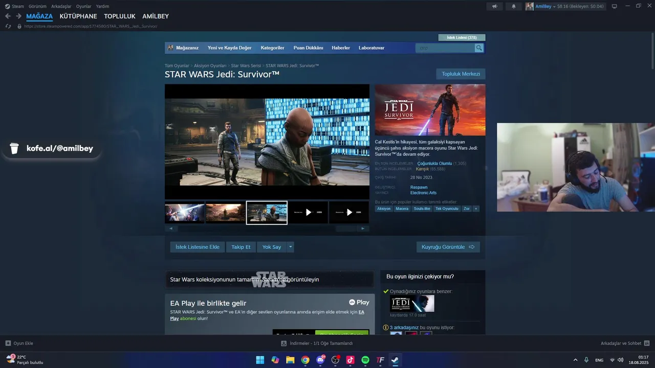Image resolution: width=655 pixels, height=368 pixels.
Task: Select the first media thumbnail with lightsaber
Action: tap(185, 213)
